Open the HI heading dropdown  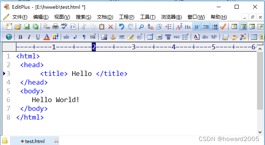tap(93, 37)
